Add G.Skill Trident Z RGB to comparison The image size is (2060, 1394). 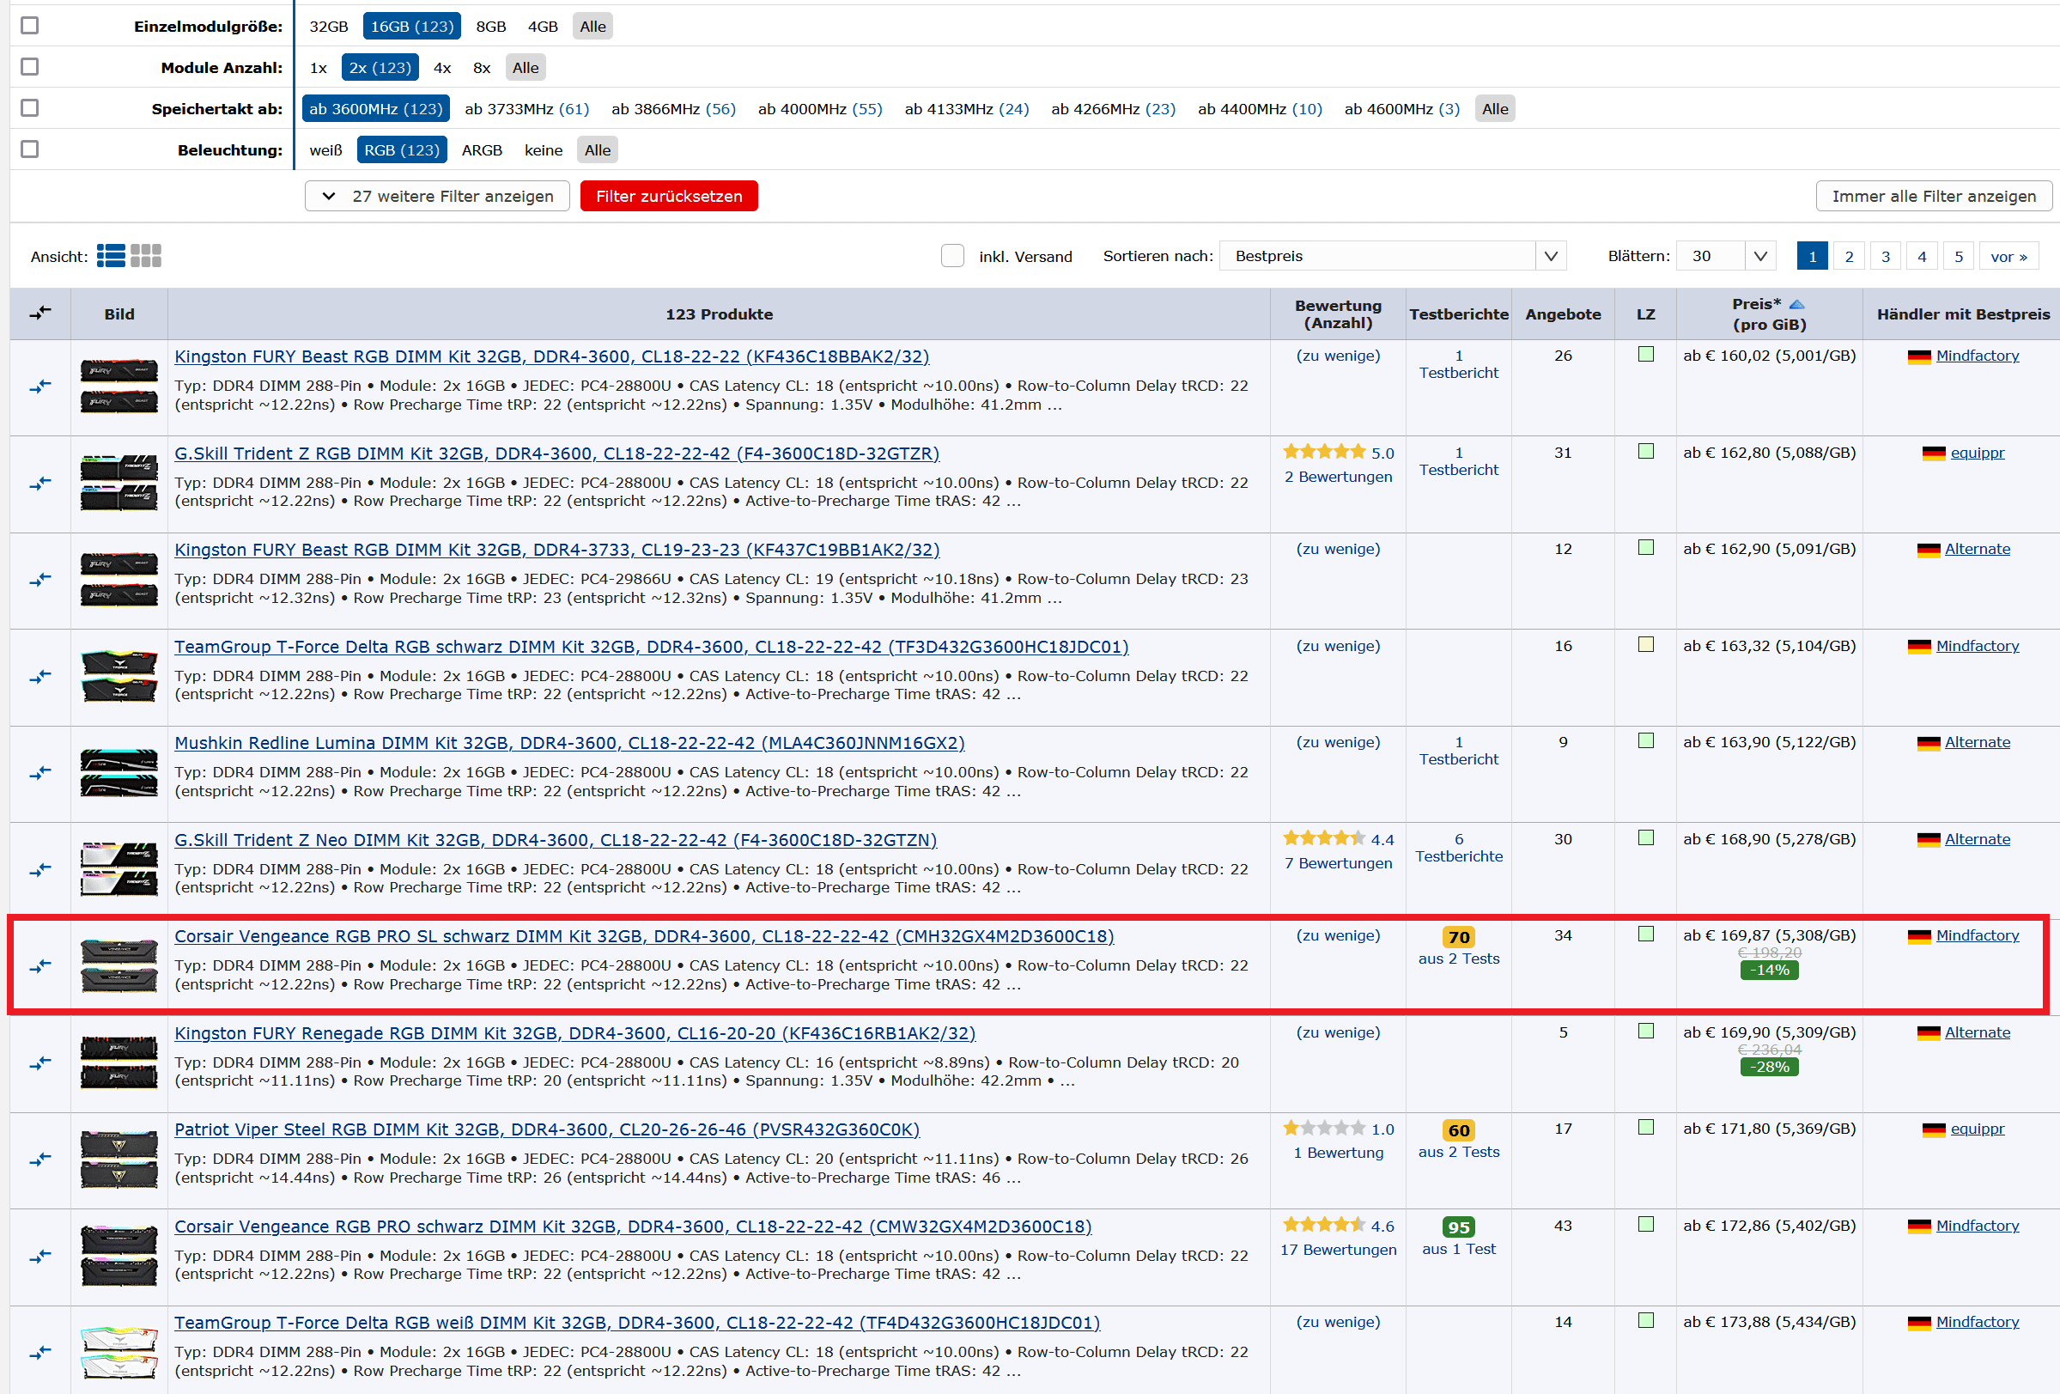[39, 484]
